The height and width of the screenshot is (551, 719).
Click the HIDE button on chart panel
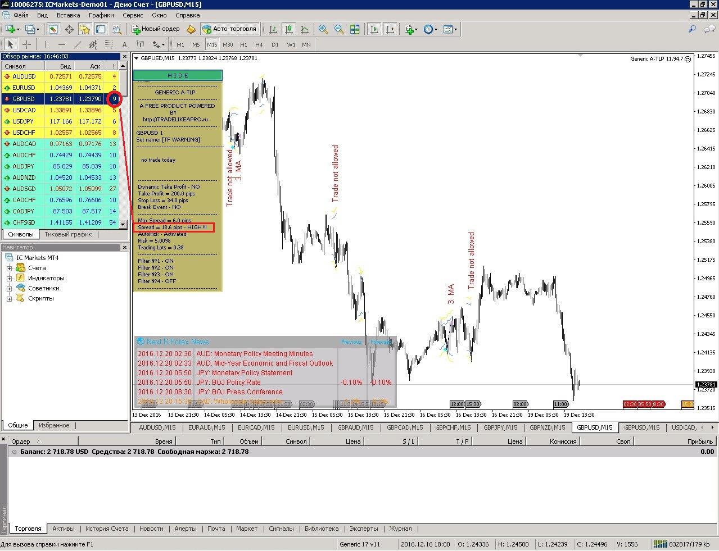(178, 75)
